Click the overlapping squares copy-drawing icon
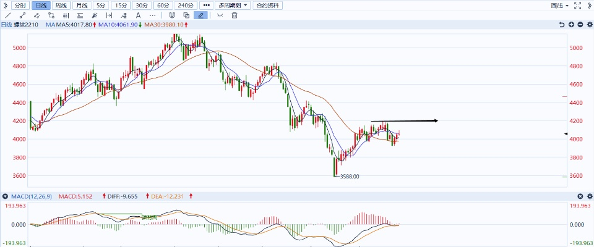This screenshot has width=594, height=247. (x=186, y=15)
